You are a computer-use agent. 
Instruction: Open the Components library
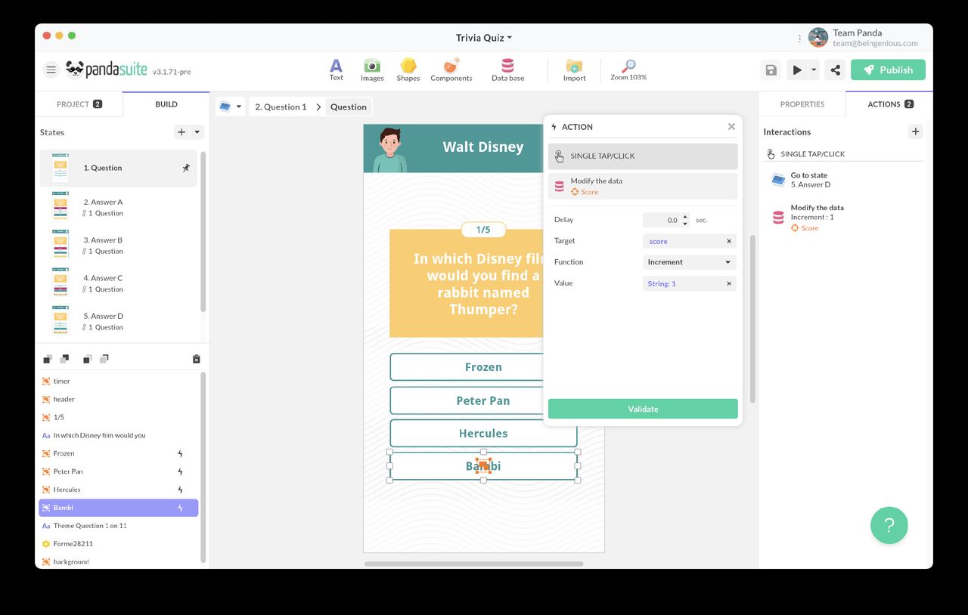click(451, 70)
